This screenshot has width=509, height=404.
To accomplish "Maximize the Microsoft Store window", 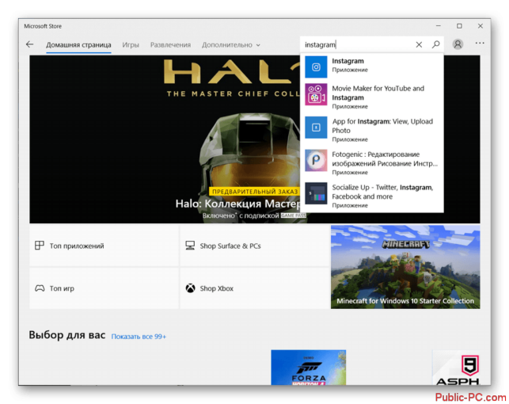I will click(x=459, y=26).
